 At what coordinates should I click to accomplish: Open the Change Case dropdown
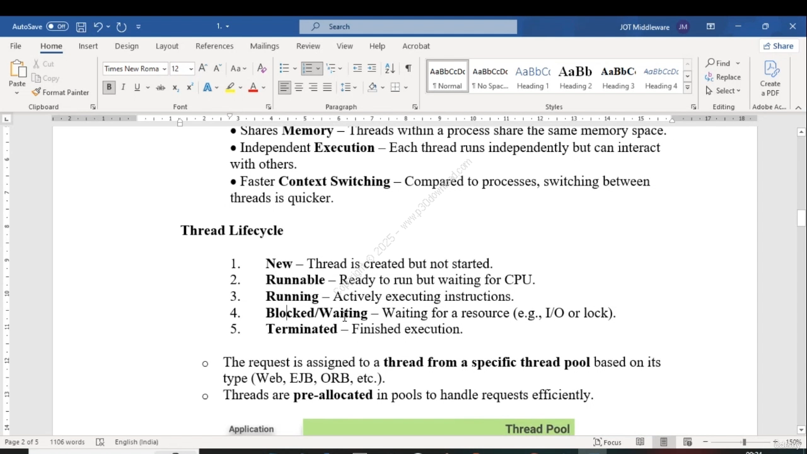coord(238,68)
